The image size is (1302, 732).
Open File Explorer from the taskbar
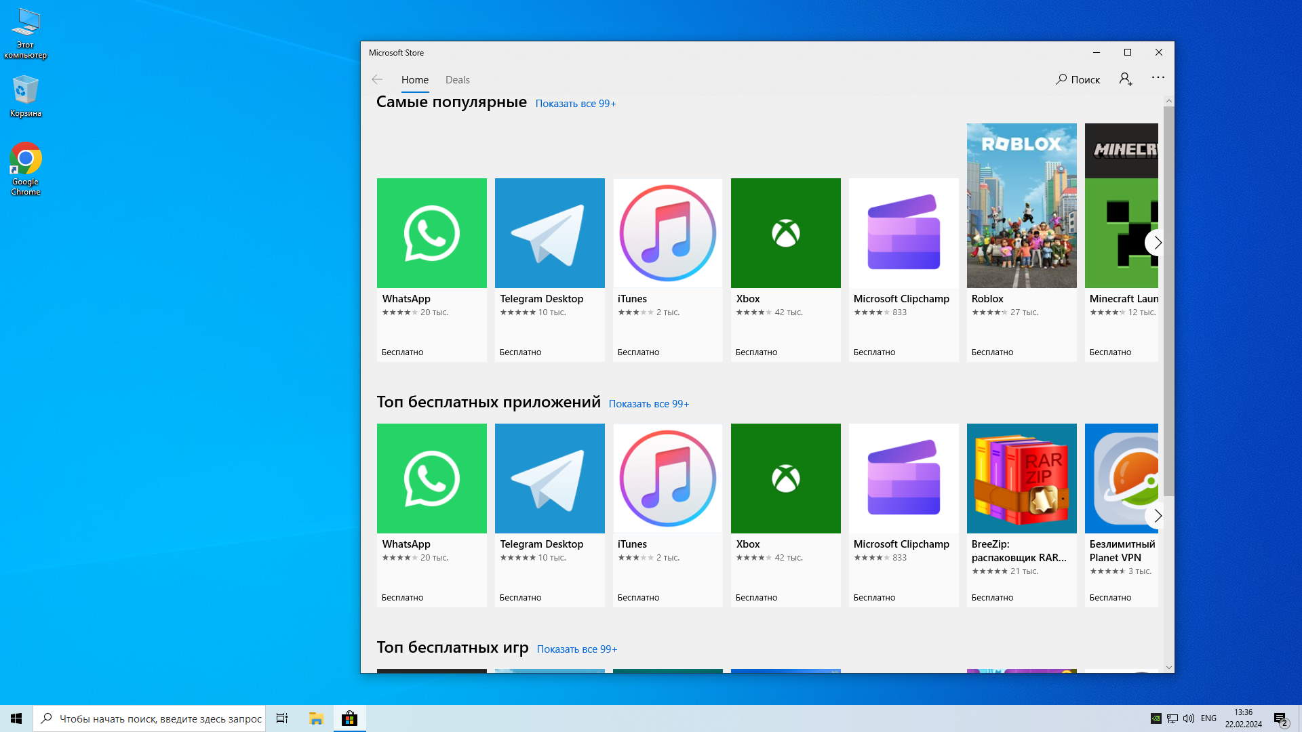(x=316, y=718)
